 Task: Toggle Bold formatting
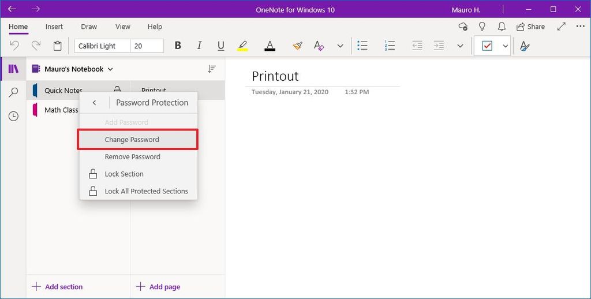point(178,46)
